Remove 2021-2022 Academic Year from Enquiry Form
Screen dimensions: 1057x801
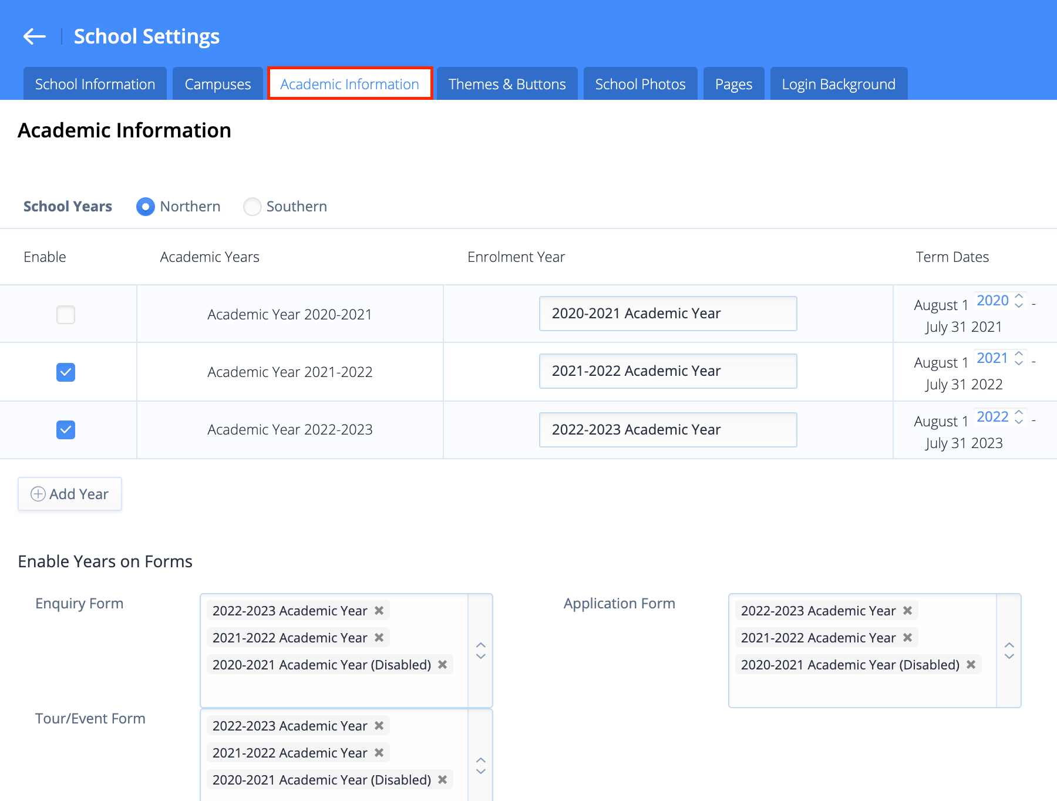tap(379, 638)
